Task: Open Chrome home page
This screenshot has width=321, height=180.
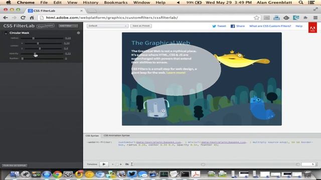Action: (x=32, y=18)
